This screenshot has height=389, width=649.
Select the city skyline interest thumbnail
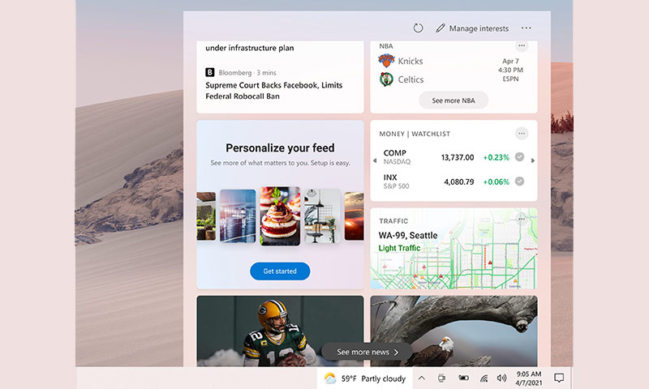[238, 216]
